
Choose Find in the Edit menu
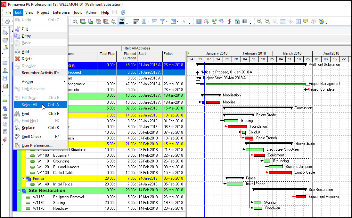pyautogui.click(x=40, y=114)
